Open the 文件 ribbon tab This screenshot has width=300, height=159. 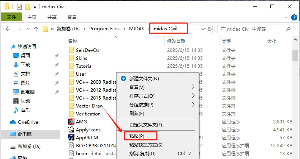coord(11,17)
